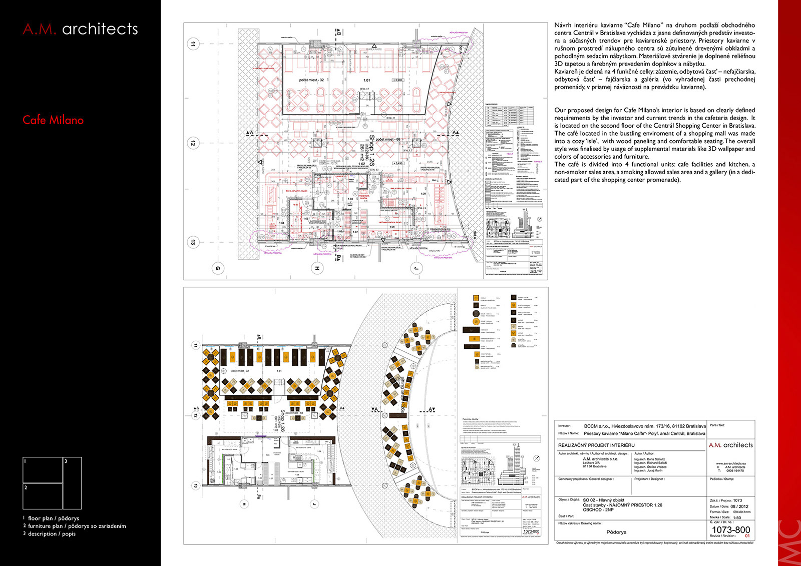The height and width of the screenshot is (566, 801).
Task: Click 'počet miest - 32' label on the upper floor plan
Action: click(x=312, y=80)
